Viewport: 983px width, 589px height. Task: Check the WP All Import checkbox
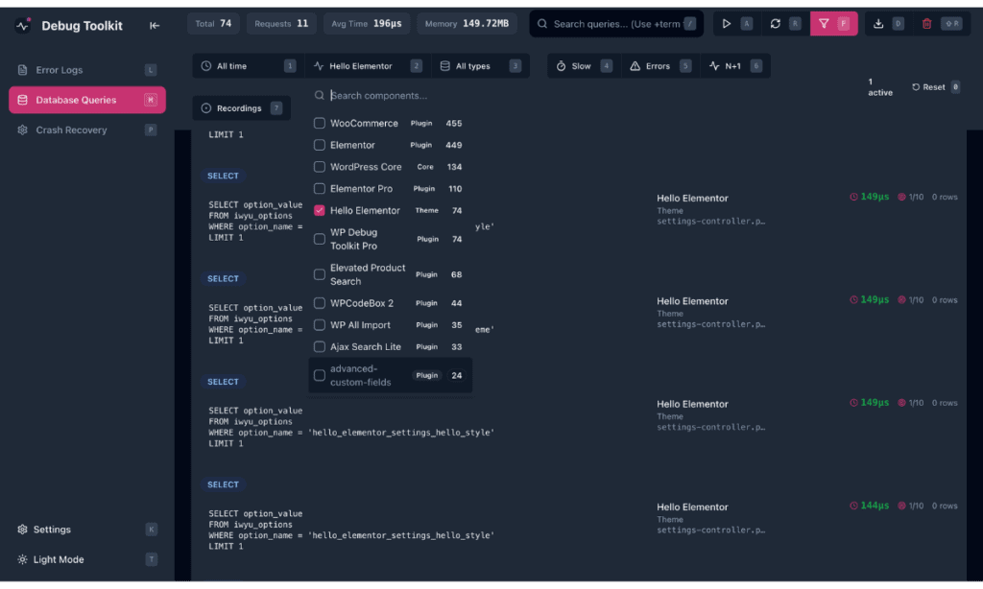click(319, 325)
